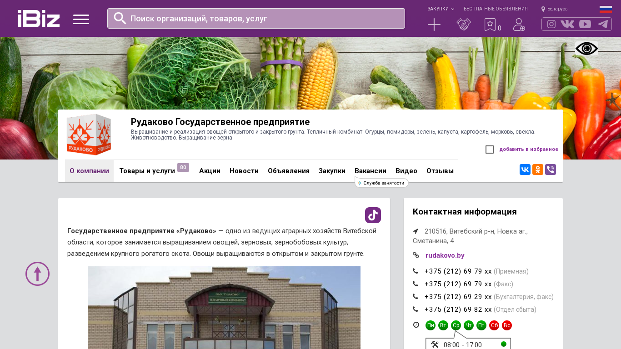This screenshot has height=349, width=621.
Task: Share company page via Viber
Action: pyautogui.click(x=551, y=170)
